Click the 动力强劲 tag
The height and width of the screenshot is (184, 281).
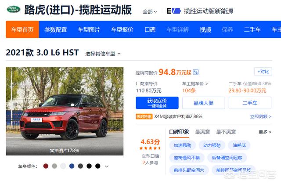[212, 145]
